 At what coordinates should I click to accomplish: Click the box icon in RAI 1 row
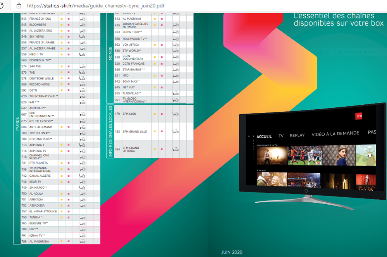click(82, 102)
